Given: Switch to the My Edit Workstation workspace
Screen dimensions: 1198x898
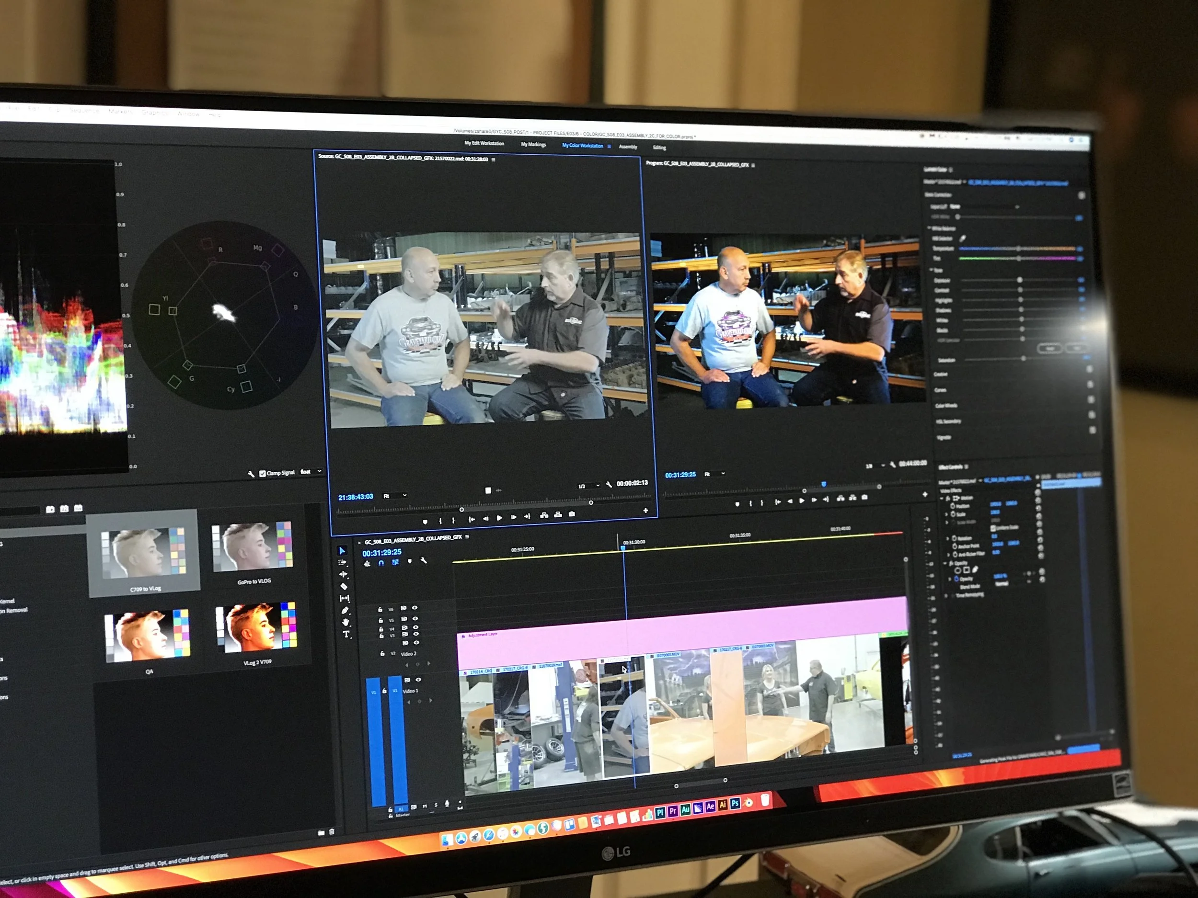Looking at the screenshot, I should [484, 144].
